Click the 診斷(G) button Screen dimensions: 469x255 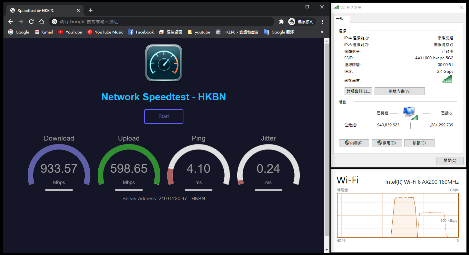click(x=419, y=143)
